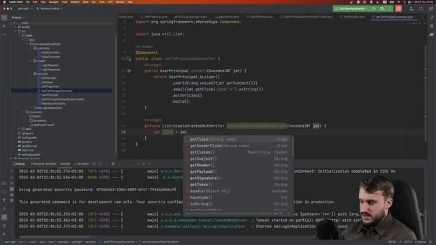The width and height of the screenshot is (436, 245).
Task: Open the Threads & Variables debug tab
Action: tap(44, 164)
